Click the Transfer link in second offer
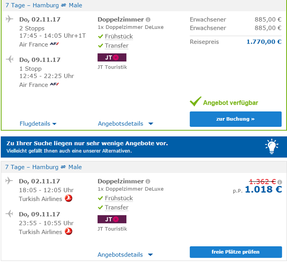Image resolution: width=287 pixels, height=264 pixels. point(117,207)
